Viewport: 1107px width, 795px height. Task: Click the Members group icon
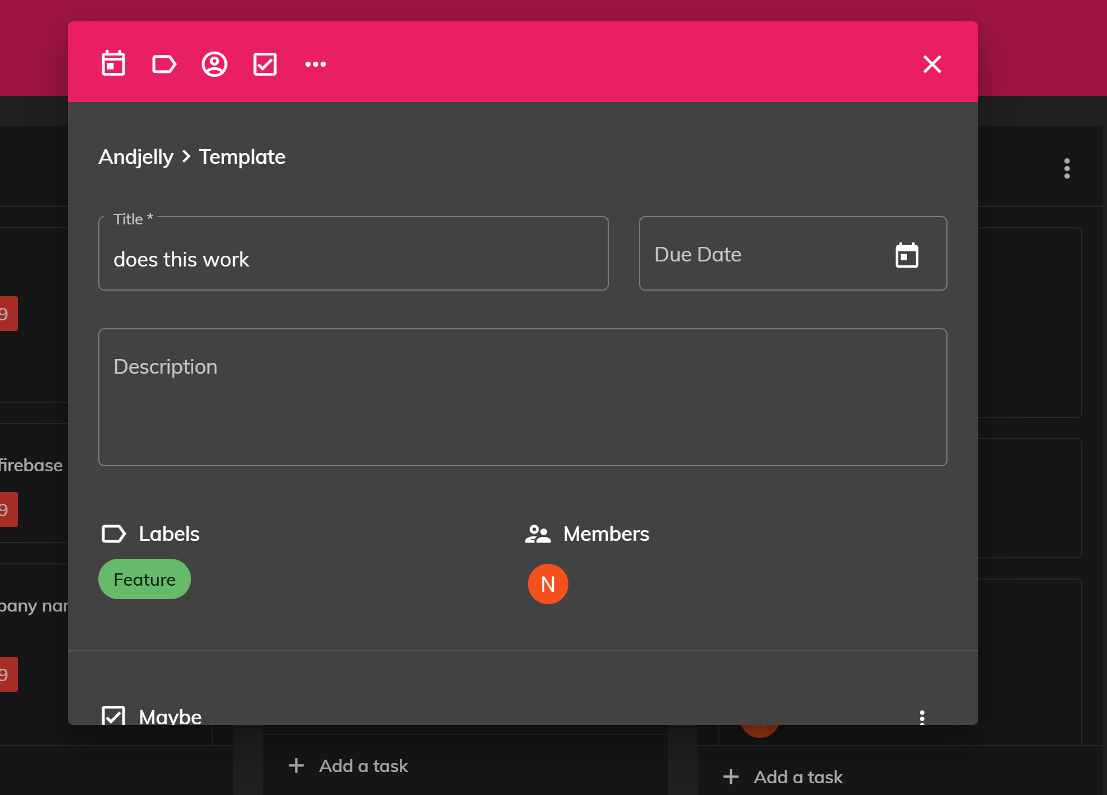[537, 534]
